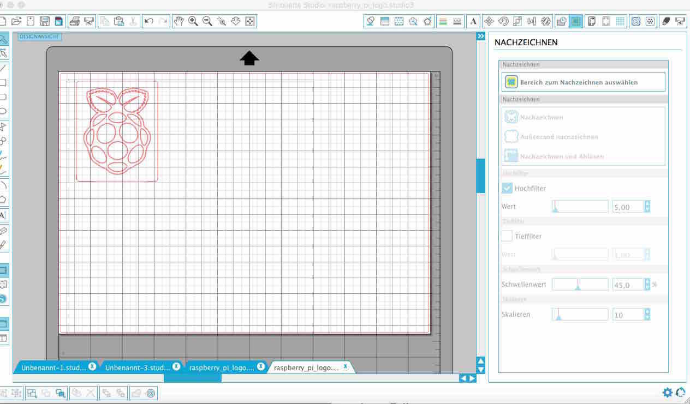Select the Rectangle drawing tool
690x404 pixels.
click(x=3, y=83)
